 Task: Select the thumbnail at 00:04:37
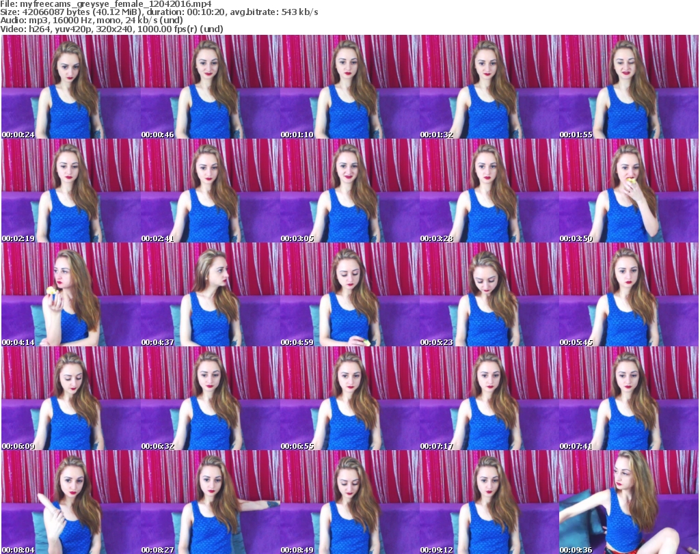coord(210,294)
